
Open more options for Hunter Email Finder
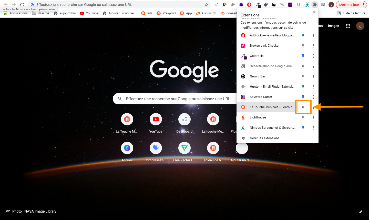[x=313, y=87]
